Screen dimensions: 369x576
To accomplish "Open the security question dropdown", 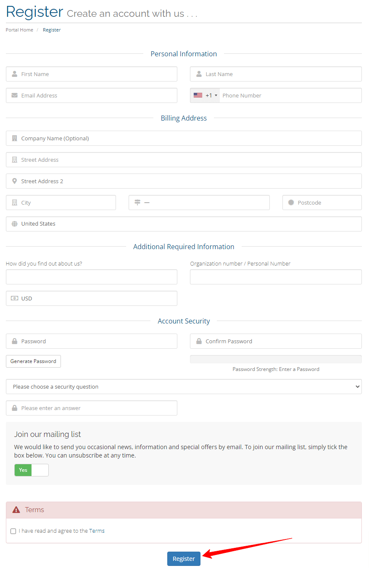I will 184,387.
